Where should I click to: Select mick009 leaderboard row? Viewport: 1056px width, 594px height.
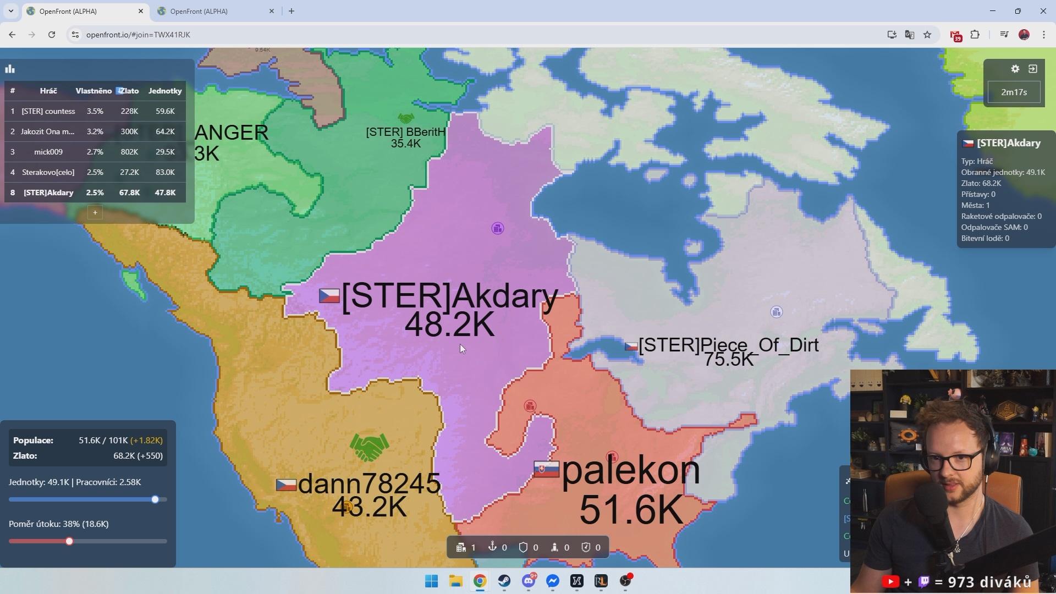point(95,152)
